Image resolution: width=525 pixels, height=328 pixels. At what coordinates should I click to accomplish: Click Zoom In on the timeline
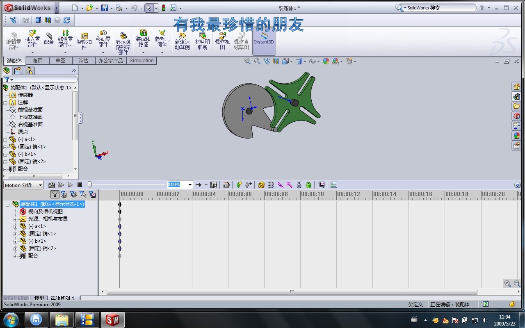(508, 283)
